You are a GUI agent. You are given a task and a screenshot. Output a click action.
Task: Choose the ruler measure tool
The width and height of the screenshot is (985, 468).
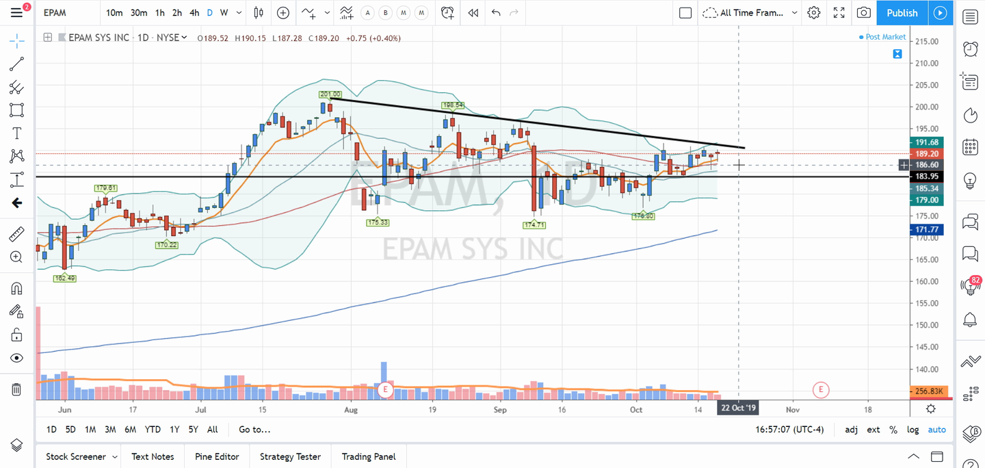click(x=17, y=234)
